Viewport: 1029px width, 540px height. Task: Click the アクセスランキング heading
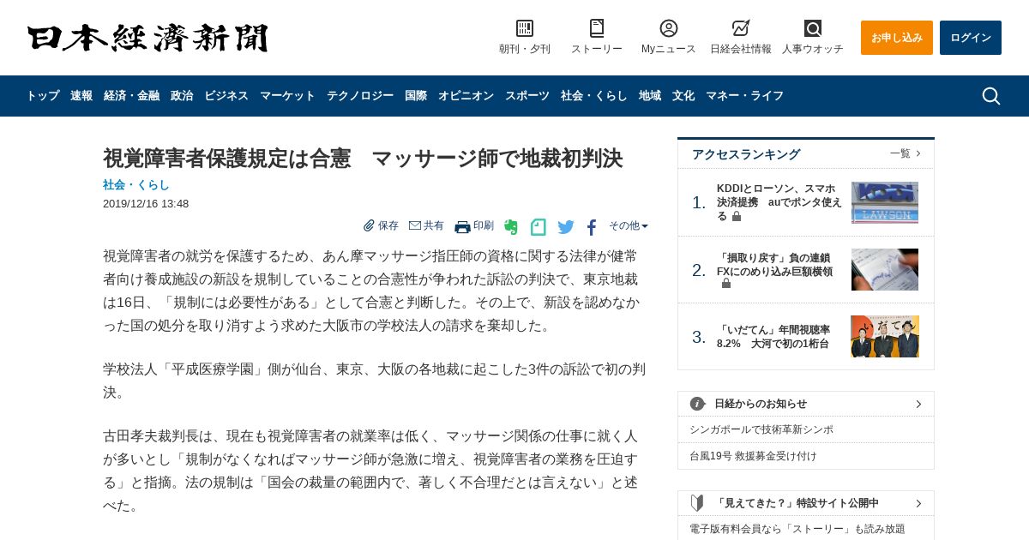pyautogui.click(x=746, y=154)
